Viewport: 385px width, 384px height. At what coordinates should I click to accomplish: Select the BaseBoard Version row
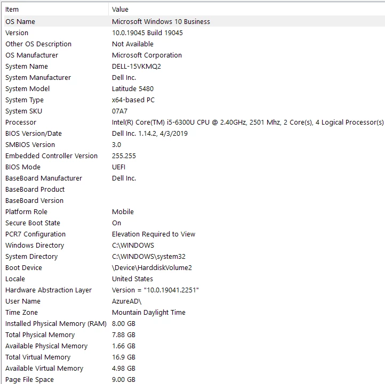pyautogui.click(x=34, y=201)
